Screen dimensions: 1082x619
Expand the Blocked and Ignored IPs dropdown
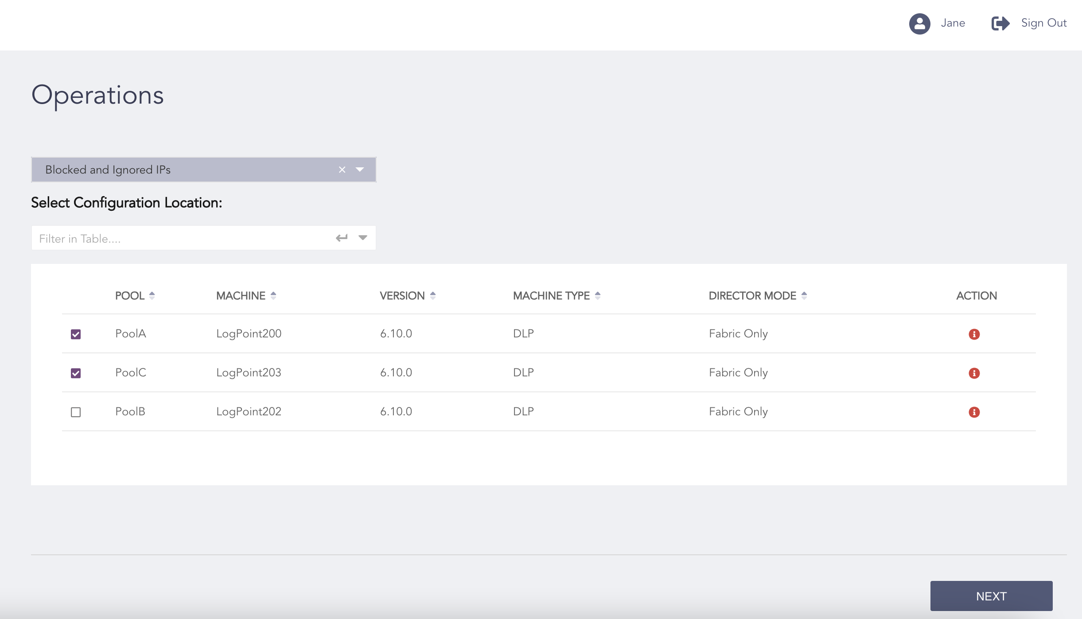coord(360,170)
